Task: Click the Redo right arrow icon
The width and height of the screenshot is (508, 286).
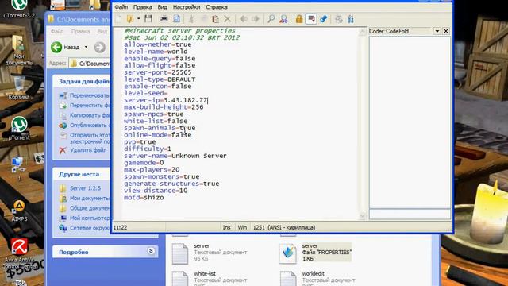Action: click(x=256, y=19)
